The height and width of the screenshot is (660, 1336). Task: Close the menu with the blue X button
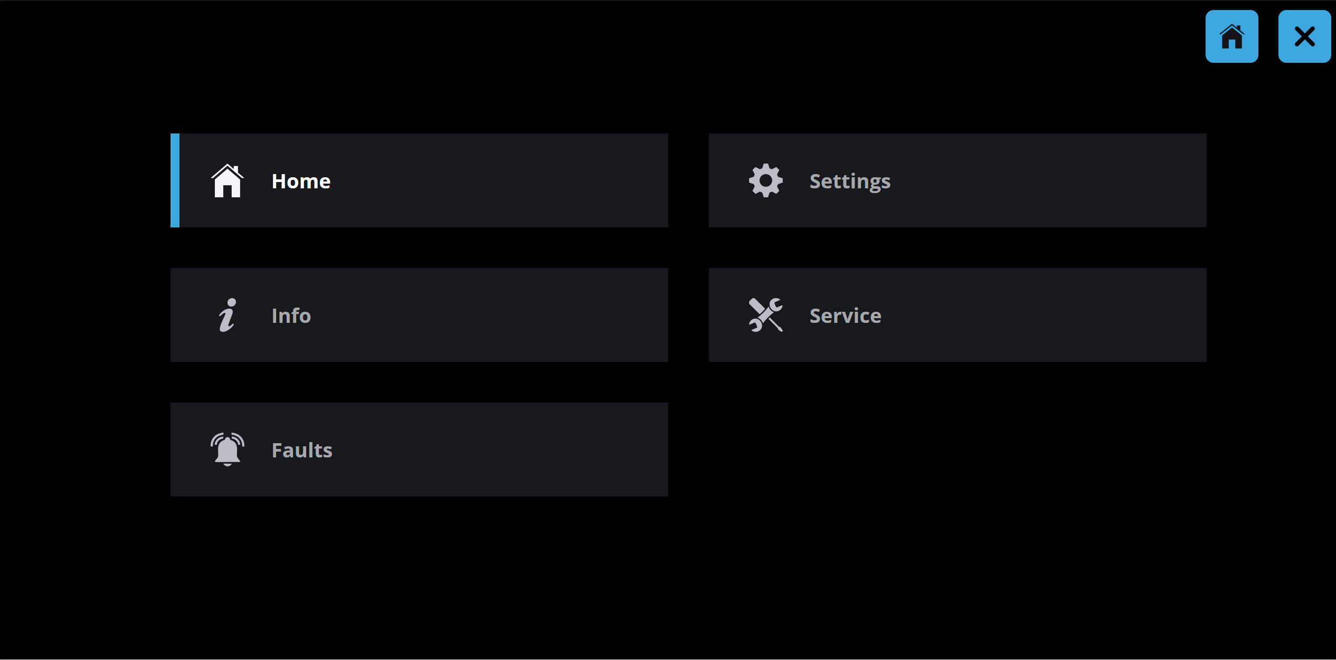[x=1304, y=36]
